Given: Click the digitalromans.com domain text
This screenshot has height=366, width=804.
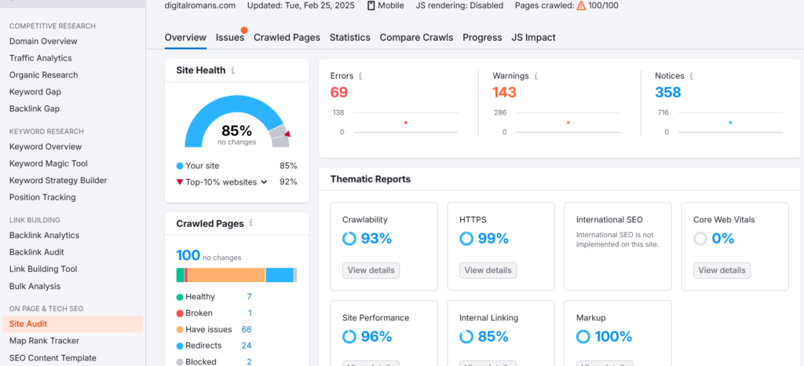Looking at the screenshot, I should point(200,5).
